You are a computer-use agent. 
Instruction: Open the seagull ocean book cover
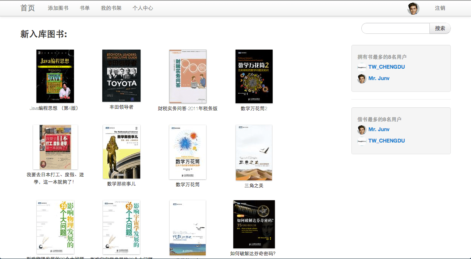coord(188,228)
